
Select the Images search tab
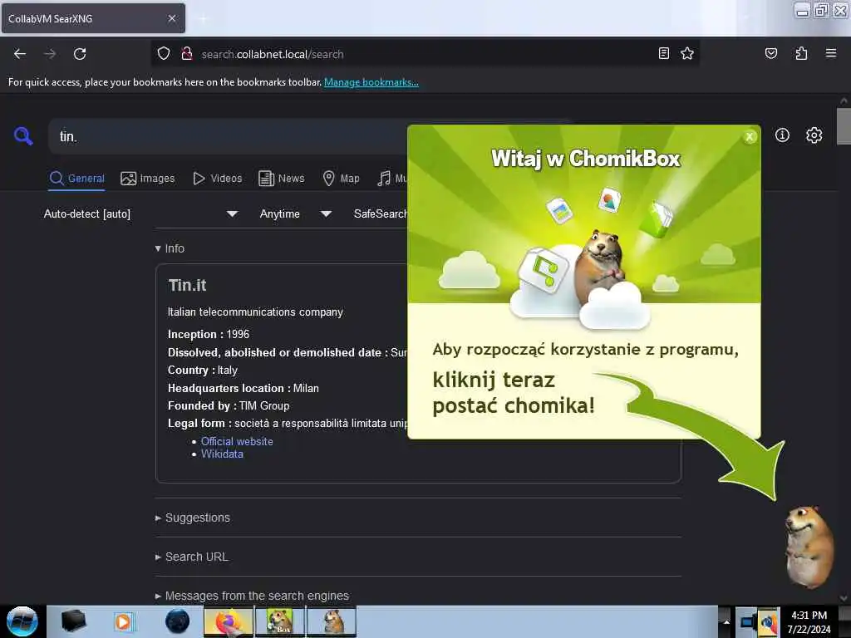point(148,179)
